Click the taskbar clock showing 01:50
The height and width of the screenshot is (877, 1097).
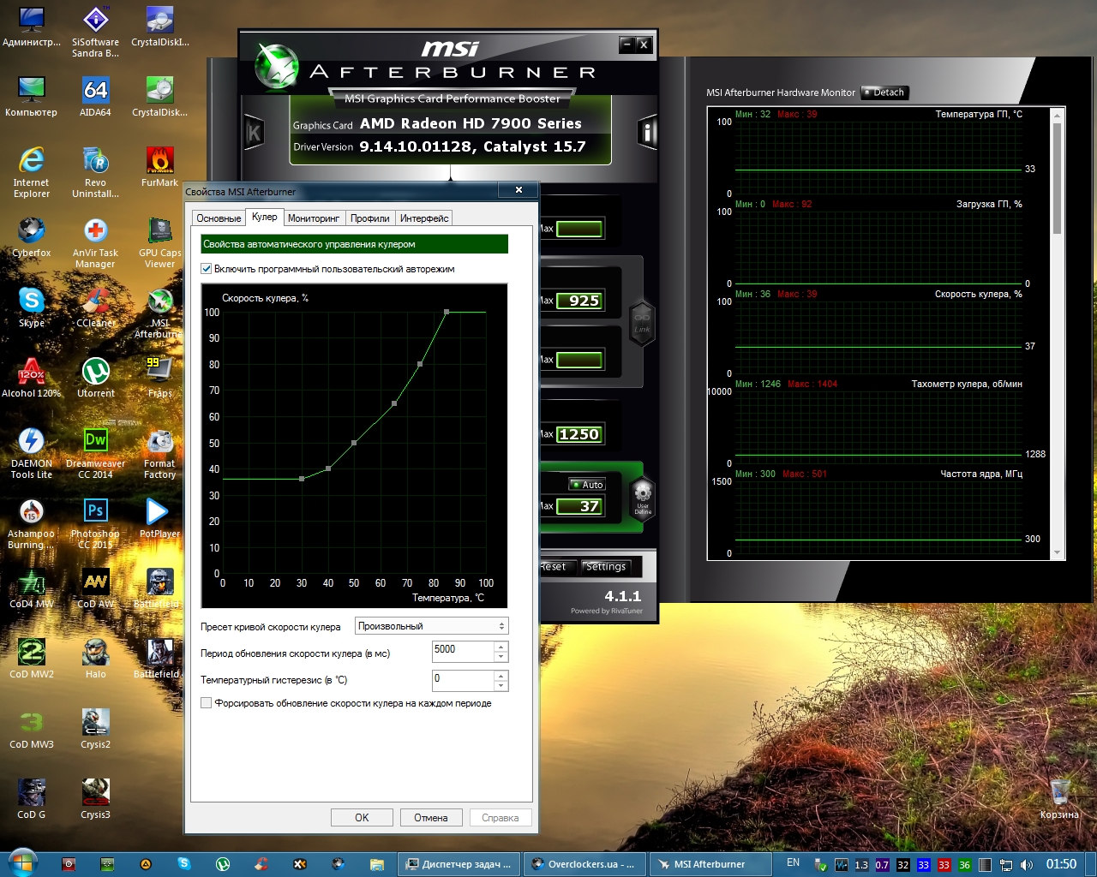pyautogui.click(x=1061, y=864)
